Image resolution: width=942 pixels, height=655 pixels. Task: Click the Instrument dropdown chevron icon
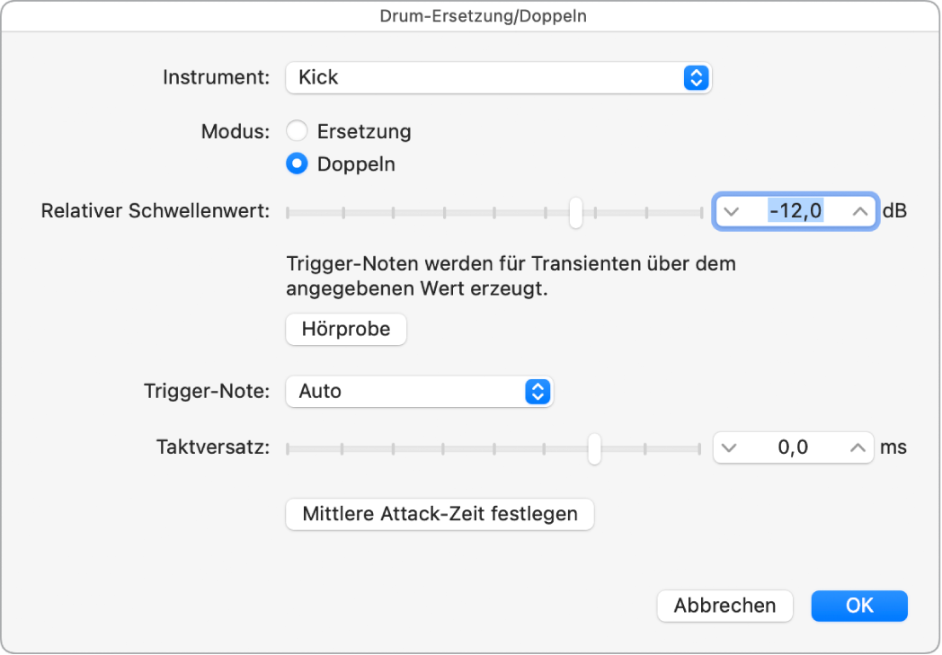pyautogui.click(x=695, y=78)
